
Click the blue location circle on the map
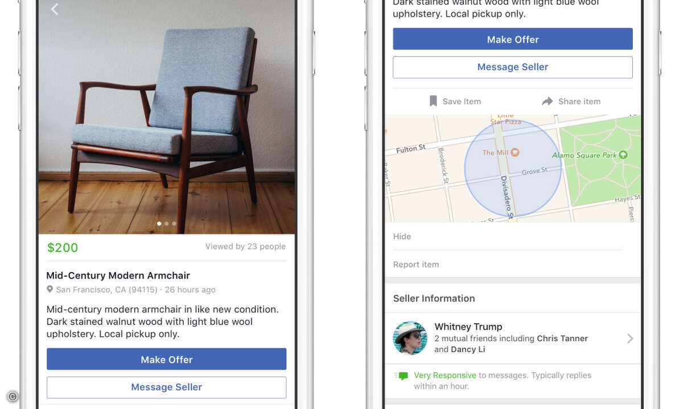(513, 168)
